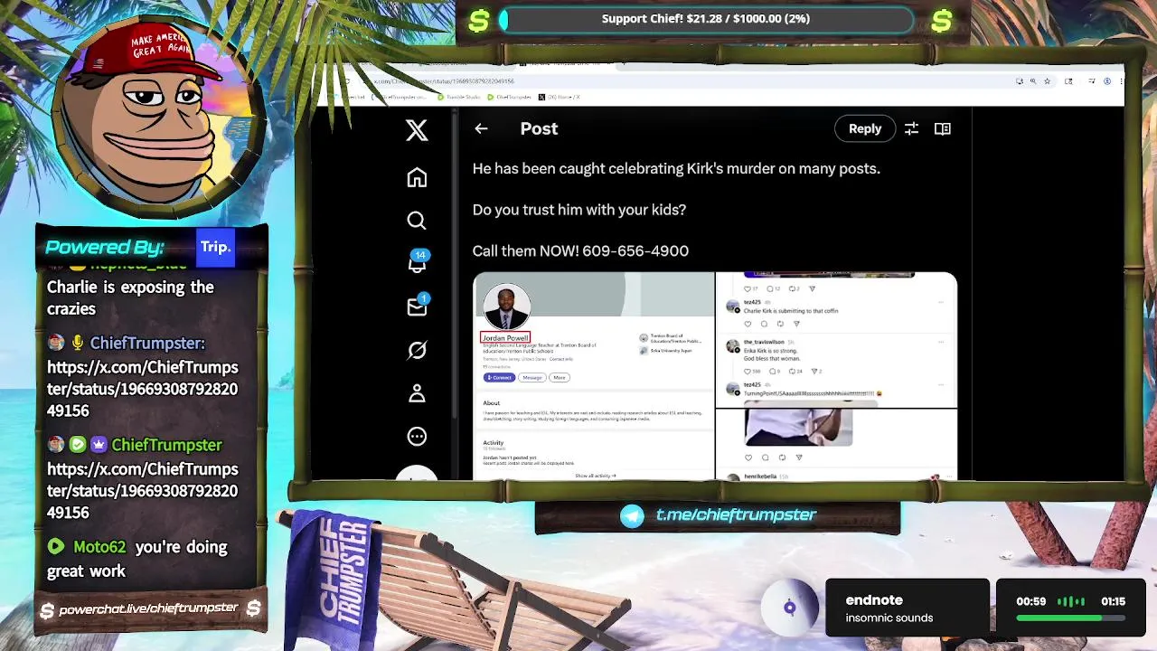Open bottom-right henrikebella screenshot image
The image size is (1157, 651).
836,445
